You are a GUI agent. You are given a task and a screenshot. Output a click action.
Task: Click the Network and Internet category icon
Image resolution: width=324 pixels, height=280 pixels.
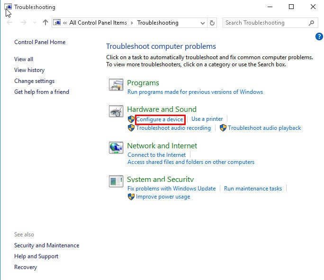[x=116, y=148]
